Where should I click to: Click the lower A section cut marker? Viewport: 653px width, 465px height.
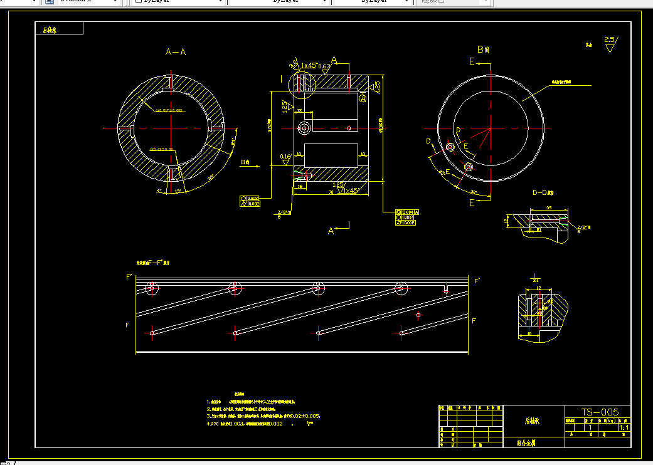click(x=331, y=231)
